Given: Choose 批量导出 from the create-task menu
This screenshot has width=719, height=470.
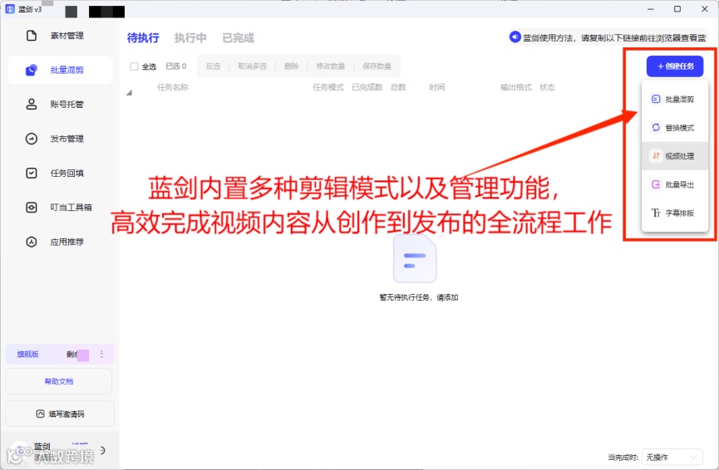Looking at the screenshot, I should coord(674,184).
